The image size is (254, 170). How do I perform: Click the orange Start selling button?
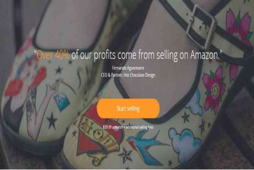(x=128, y=108)
